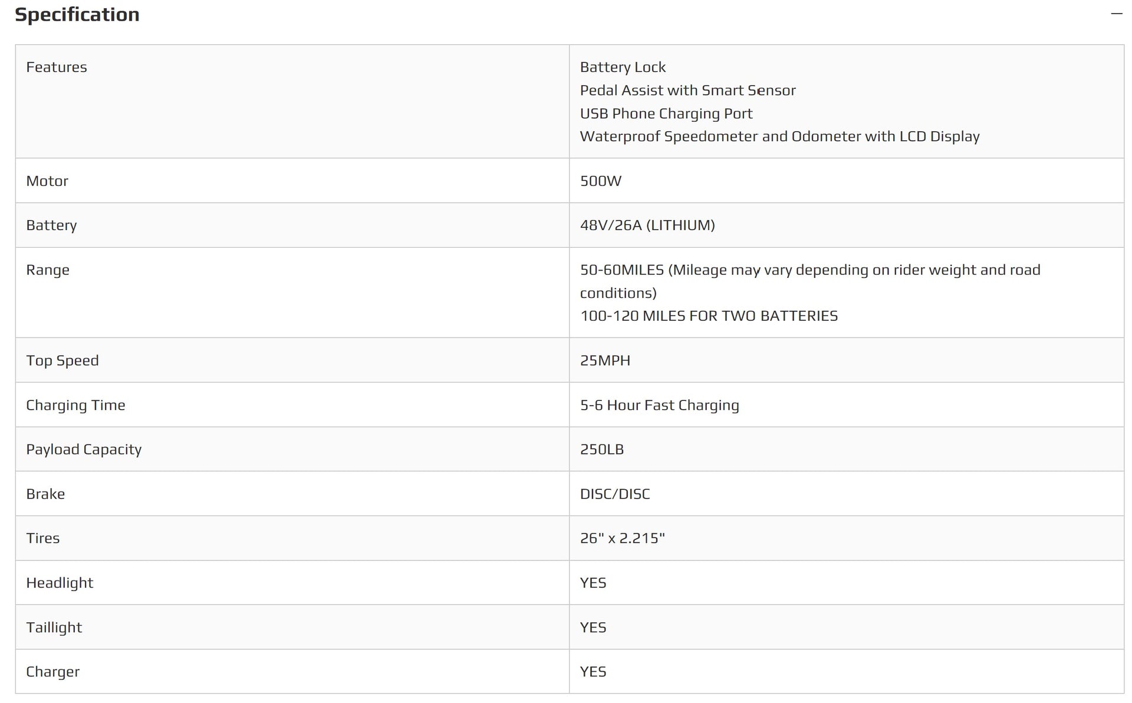
Task: Click USB Phone Charging Port text
Action: [666, 114]
